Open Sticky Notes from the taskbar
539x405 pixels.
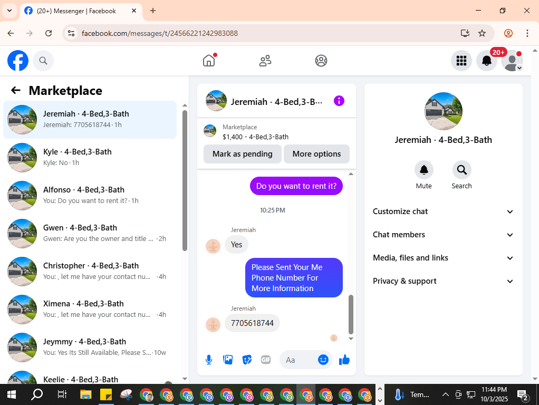click(x=106, y=394)
